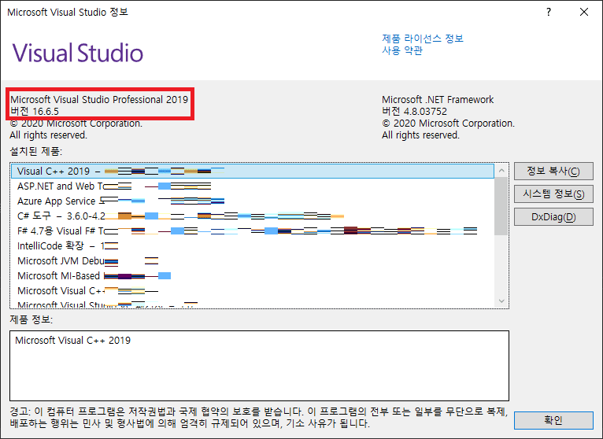This screenshot has height=439, width=603.
Task: Click the 버전 16.6.5 version text
Action: [35, 112]
